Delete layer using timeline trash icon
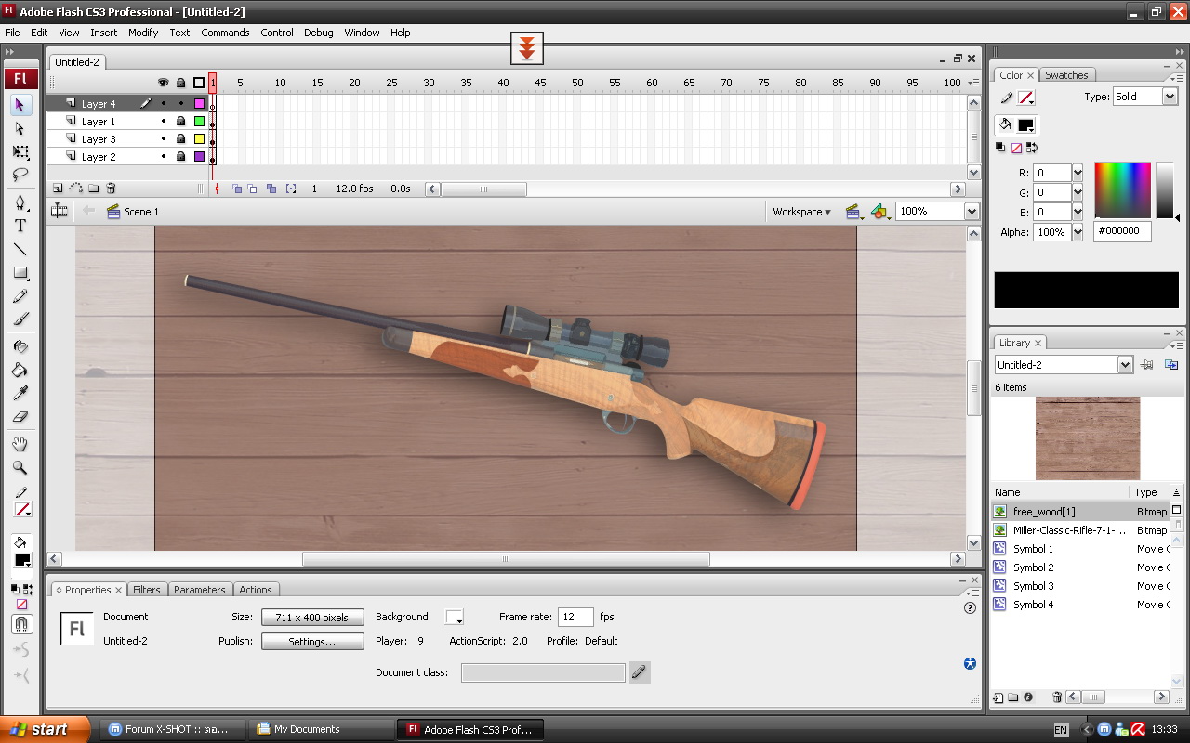This screenshot has width=1190, height=743. click(111, 189)
